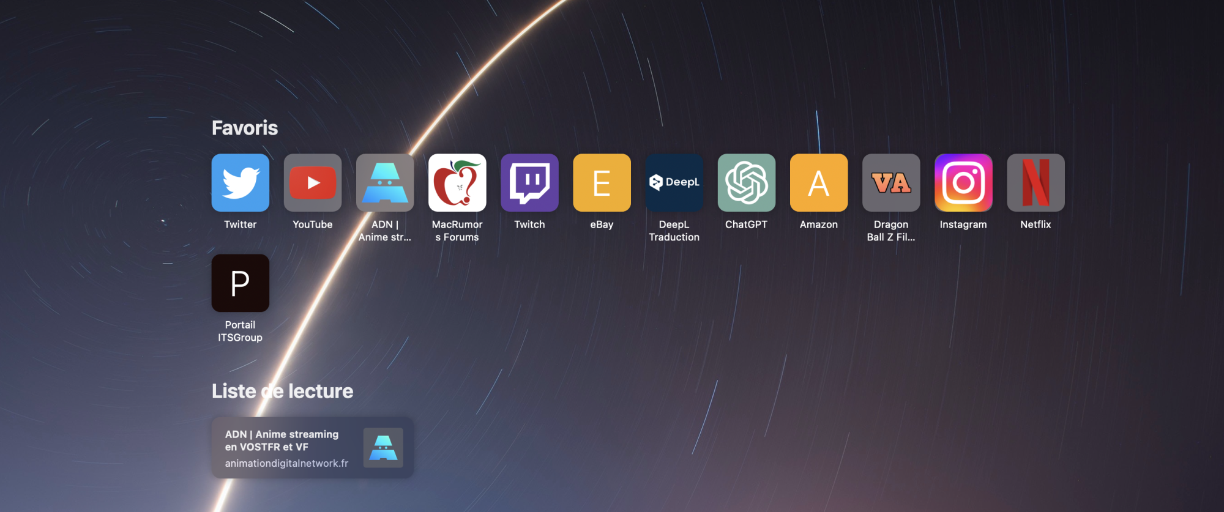Click the DeepL Traduction label text
Screen dimensions: 1224x512
click(x=674, y=231)
